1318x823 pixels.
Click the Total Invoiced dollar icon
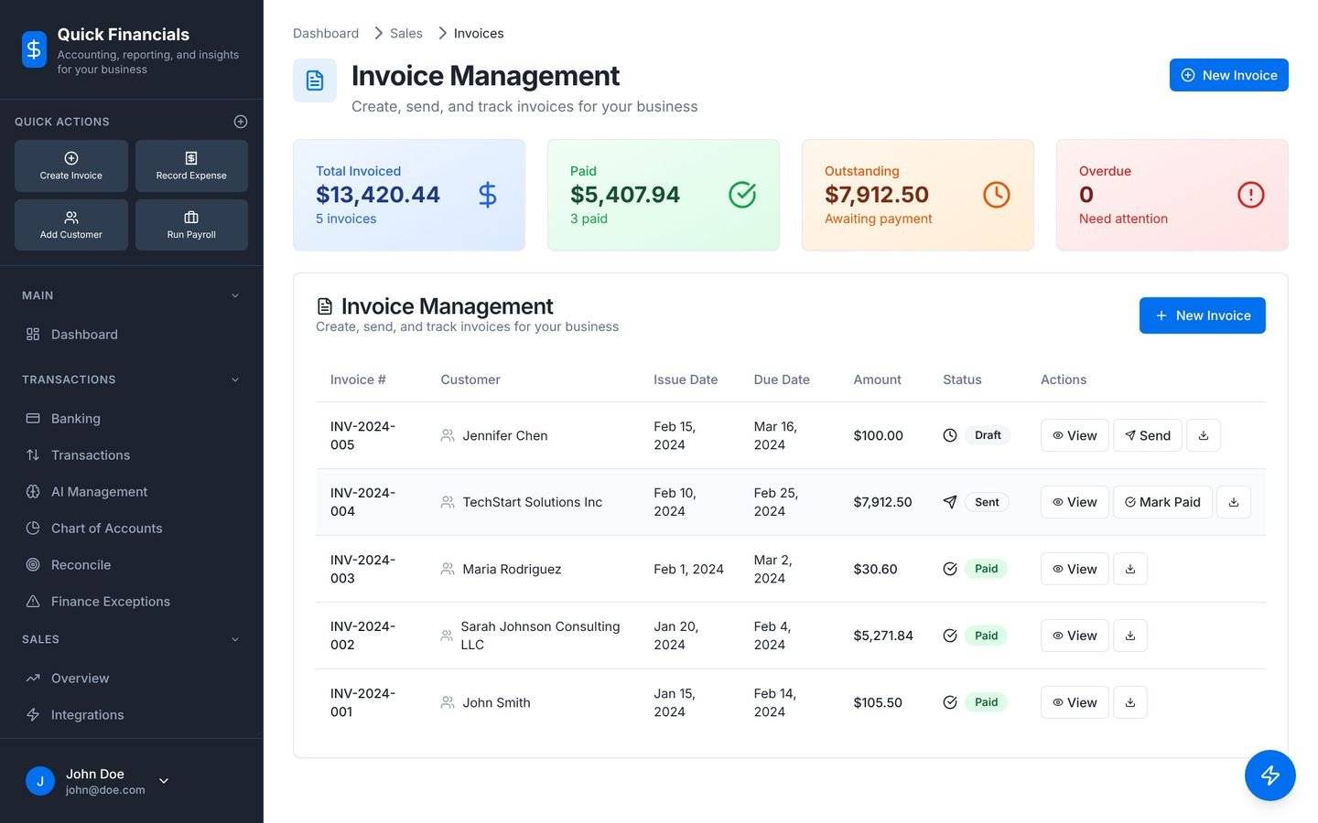point(488,195)
